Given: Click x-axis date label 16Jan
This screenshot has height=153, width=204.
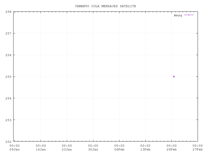Looking at the screenshot, I should (x=41, y=149).
